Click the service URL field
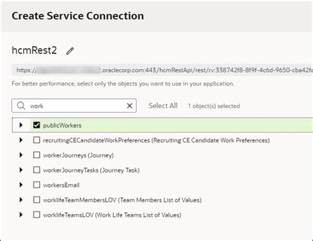Viewport: 313px width, 241px height. (x=162, y=70)
